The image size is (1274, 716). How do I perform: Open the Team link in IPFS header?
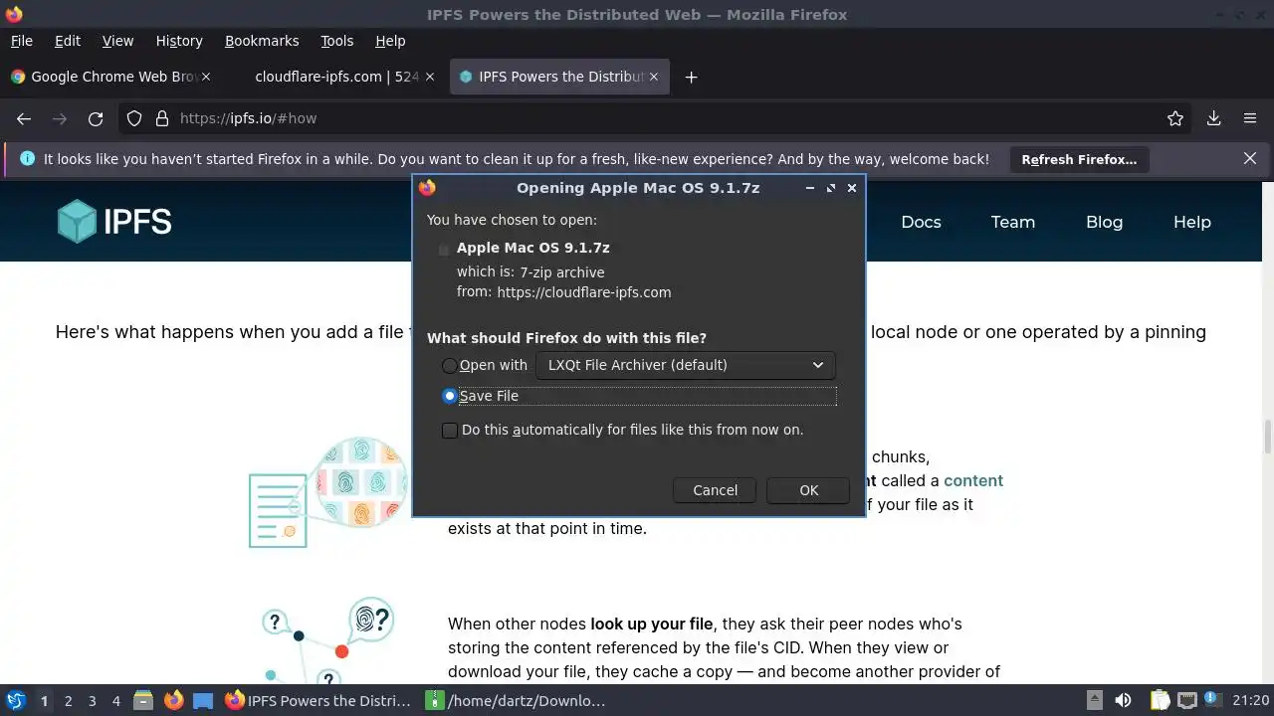1012,222
